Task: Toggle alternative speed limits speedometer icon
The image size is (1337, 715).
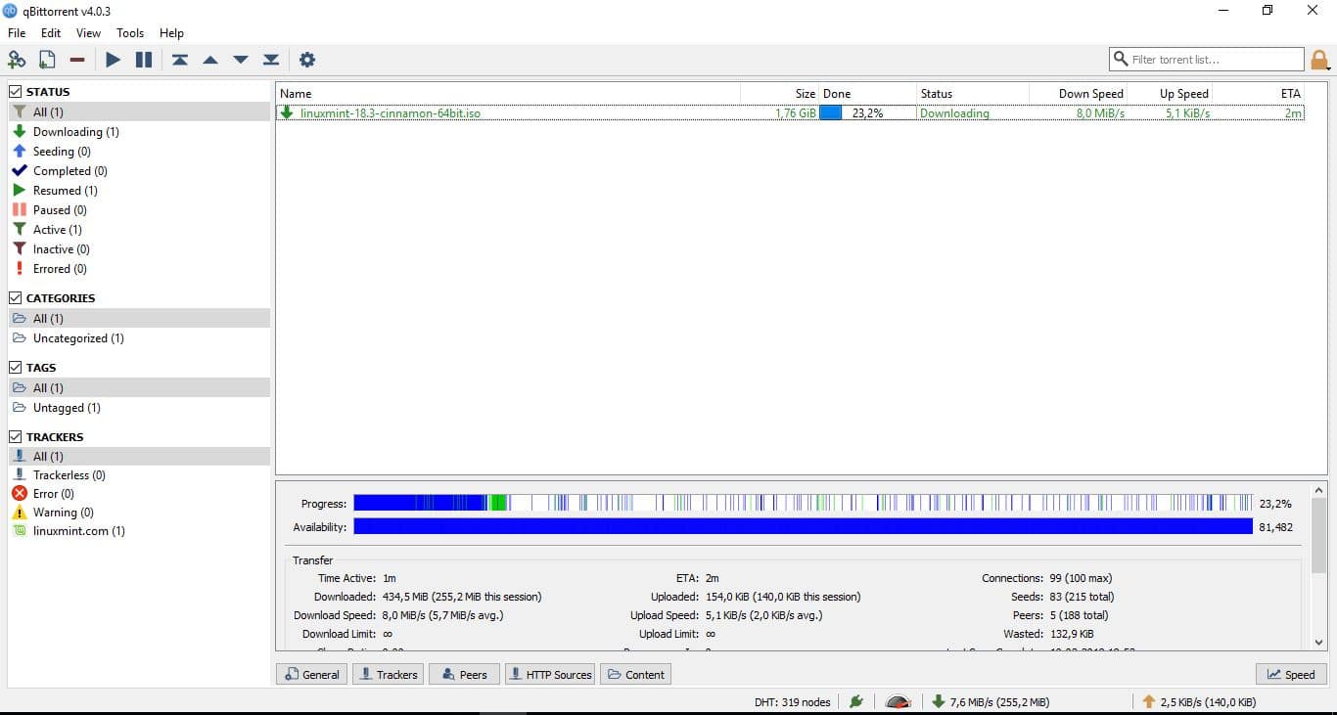Action: tap(898, 701)
